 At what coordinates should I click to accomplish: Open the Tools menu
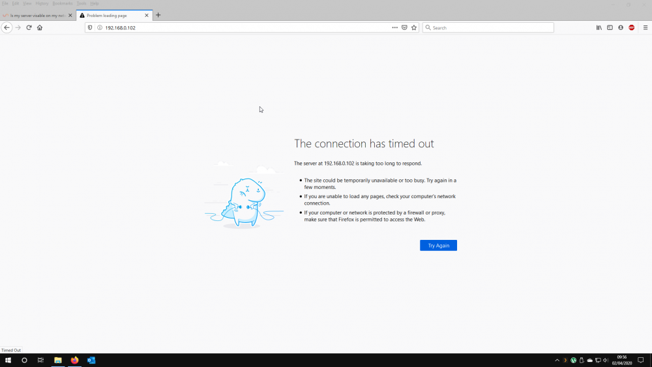[x=81, y=3]
